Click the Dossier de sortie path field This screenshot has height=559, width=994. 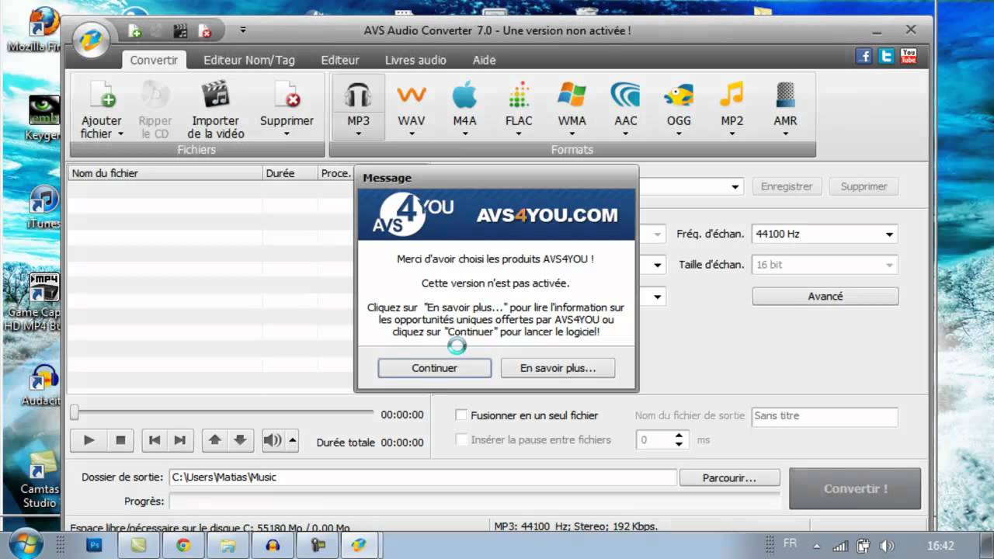(422, 477)
